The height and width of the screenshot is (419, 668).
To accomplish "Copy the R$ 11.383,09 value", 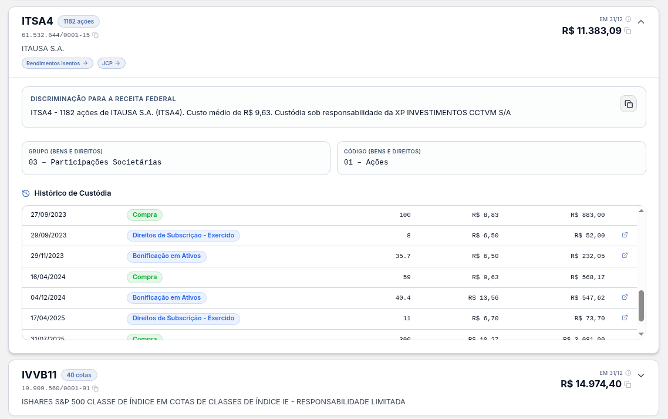I will 627,31.
